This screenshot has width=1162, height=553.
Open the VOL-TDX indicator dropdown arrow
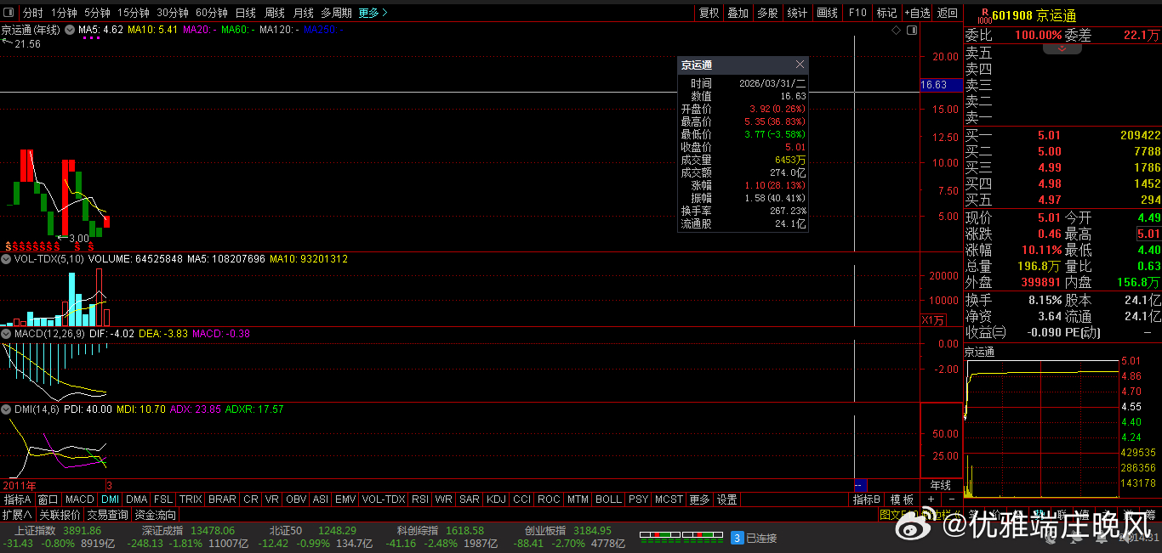(x=6, y=258)
